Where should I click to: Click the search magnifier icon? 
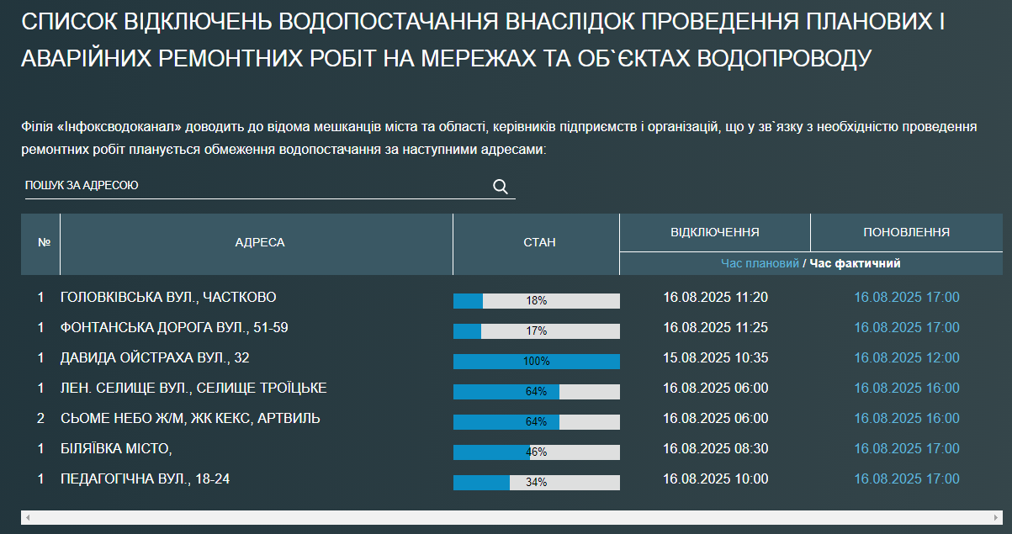click(x=501, y=187)
